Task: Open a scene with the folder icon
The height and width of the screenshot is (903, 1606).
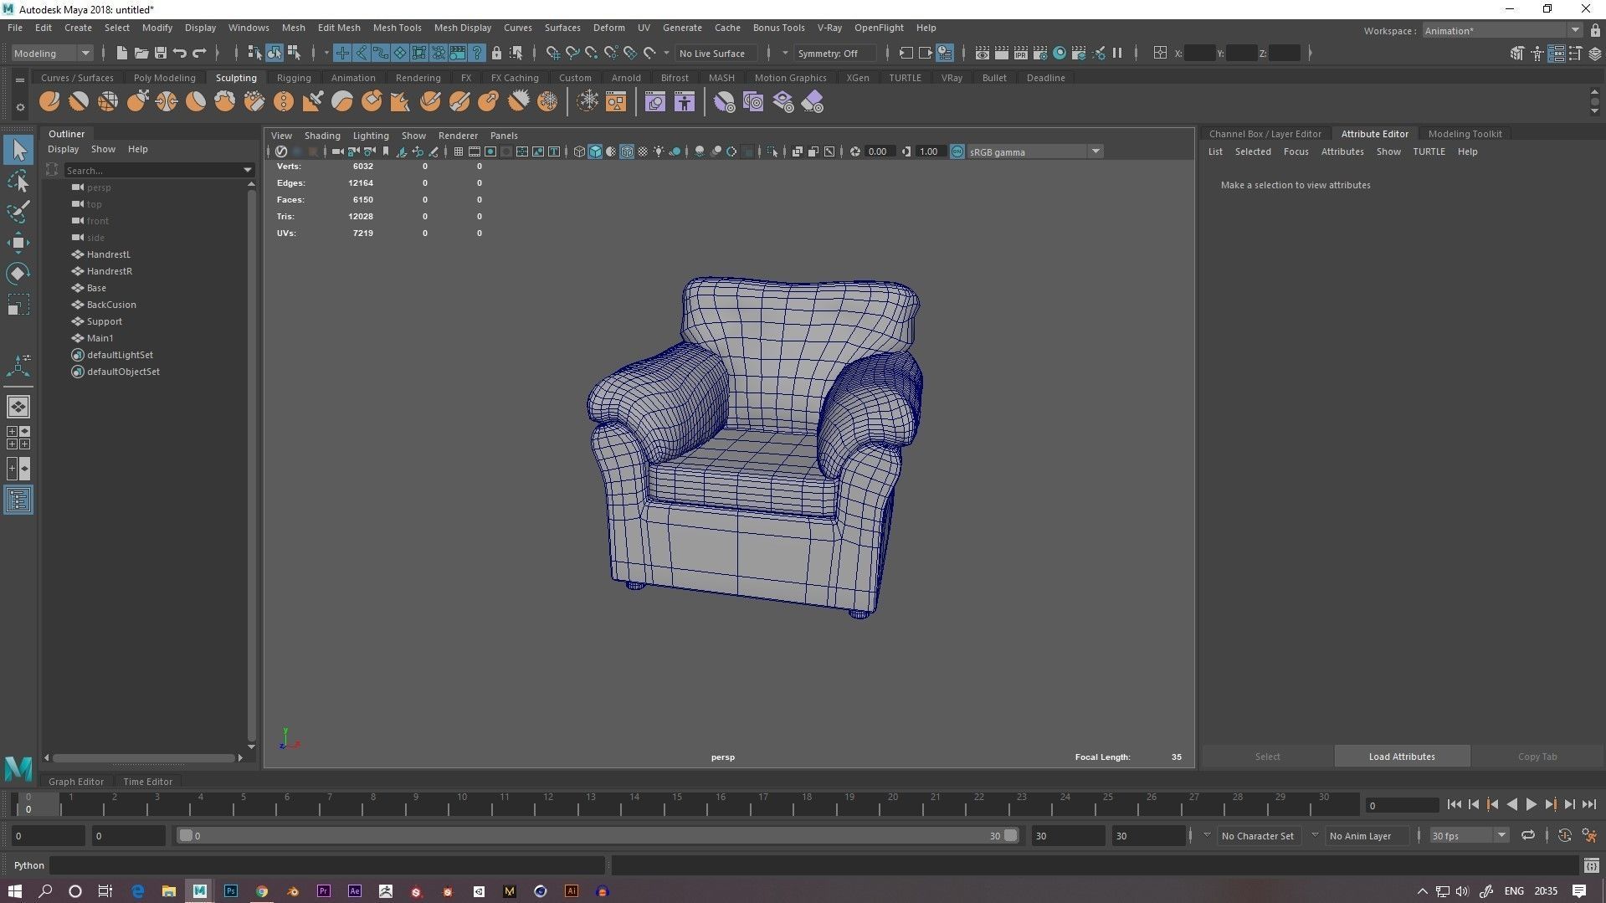Action: click(x=141, y=53)
